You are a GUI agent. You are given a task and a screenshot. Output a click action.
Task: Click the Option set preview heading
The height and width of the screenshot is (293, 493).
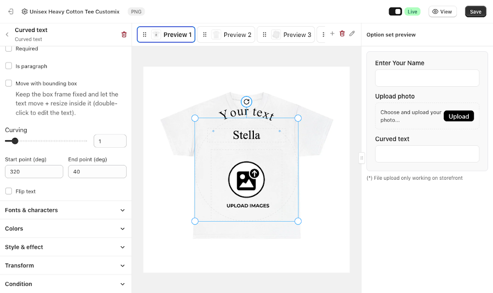coord(391,34)
